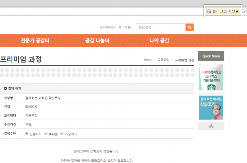Focus the 통합검색 search field
This screenshot has width=247, height=163.
pos(161,27)
